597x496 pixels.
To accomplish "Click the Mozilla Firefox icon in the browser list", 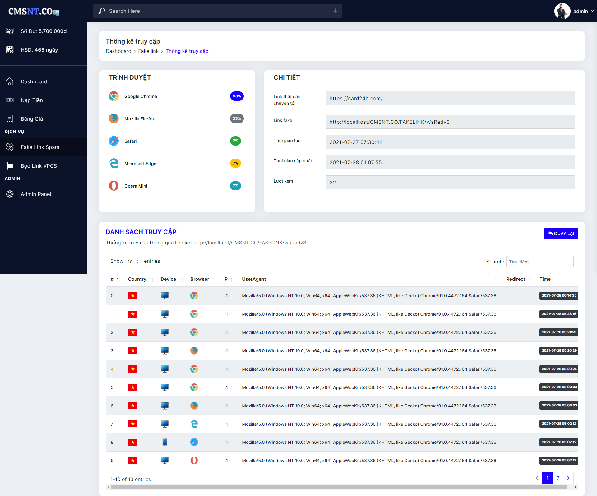I will click(x=114, y=118).
